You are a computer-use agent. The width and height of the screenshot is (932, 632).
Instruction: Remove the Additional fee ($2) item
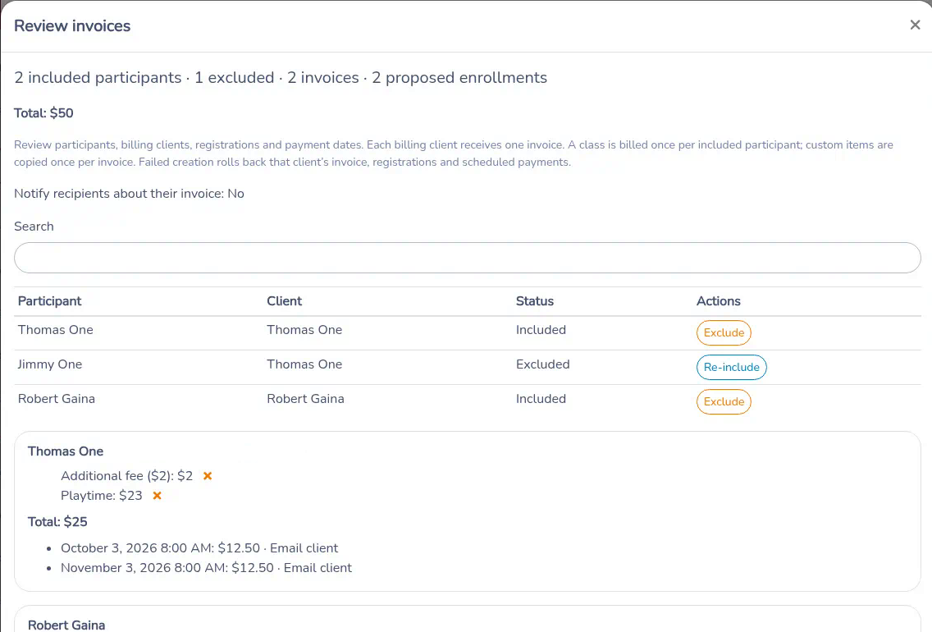click(208, 475)
